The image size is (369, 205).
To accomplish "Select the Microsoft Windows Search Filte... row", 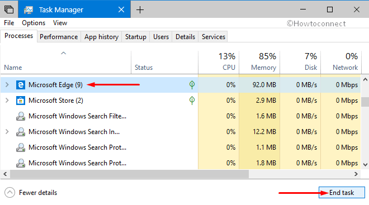I will pyautogui.click(x=77, y=116).
